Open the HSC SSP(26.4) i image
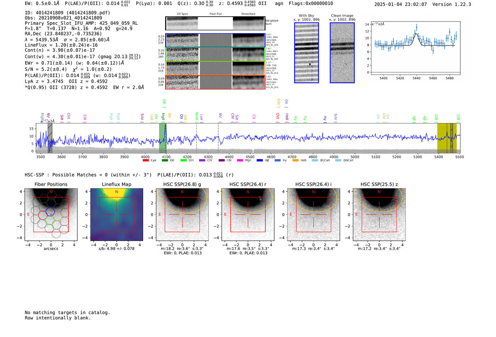The image size is (496, 337). click(x=314, y=215)
